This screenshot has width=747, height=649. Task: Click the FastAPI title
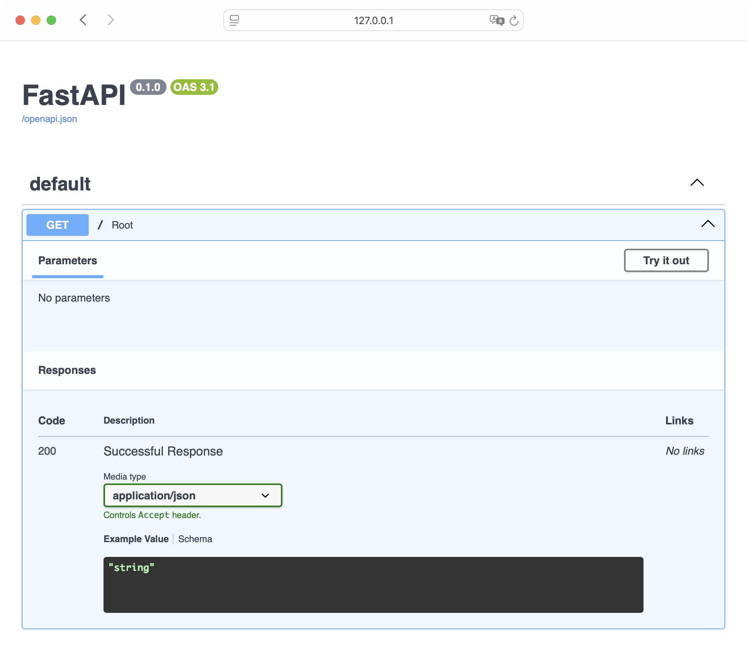point(74,95)
